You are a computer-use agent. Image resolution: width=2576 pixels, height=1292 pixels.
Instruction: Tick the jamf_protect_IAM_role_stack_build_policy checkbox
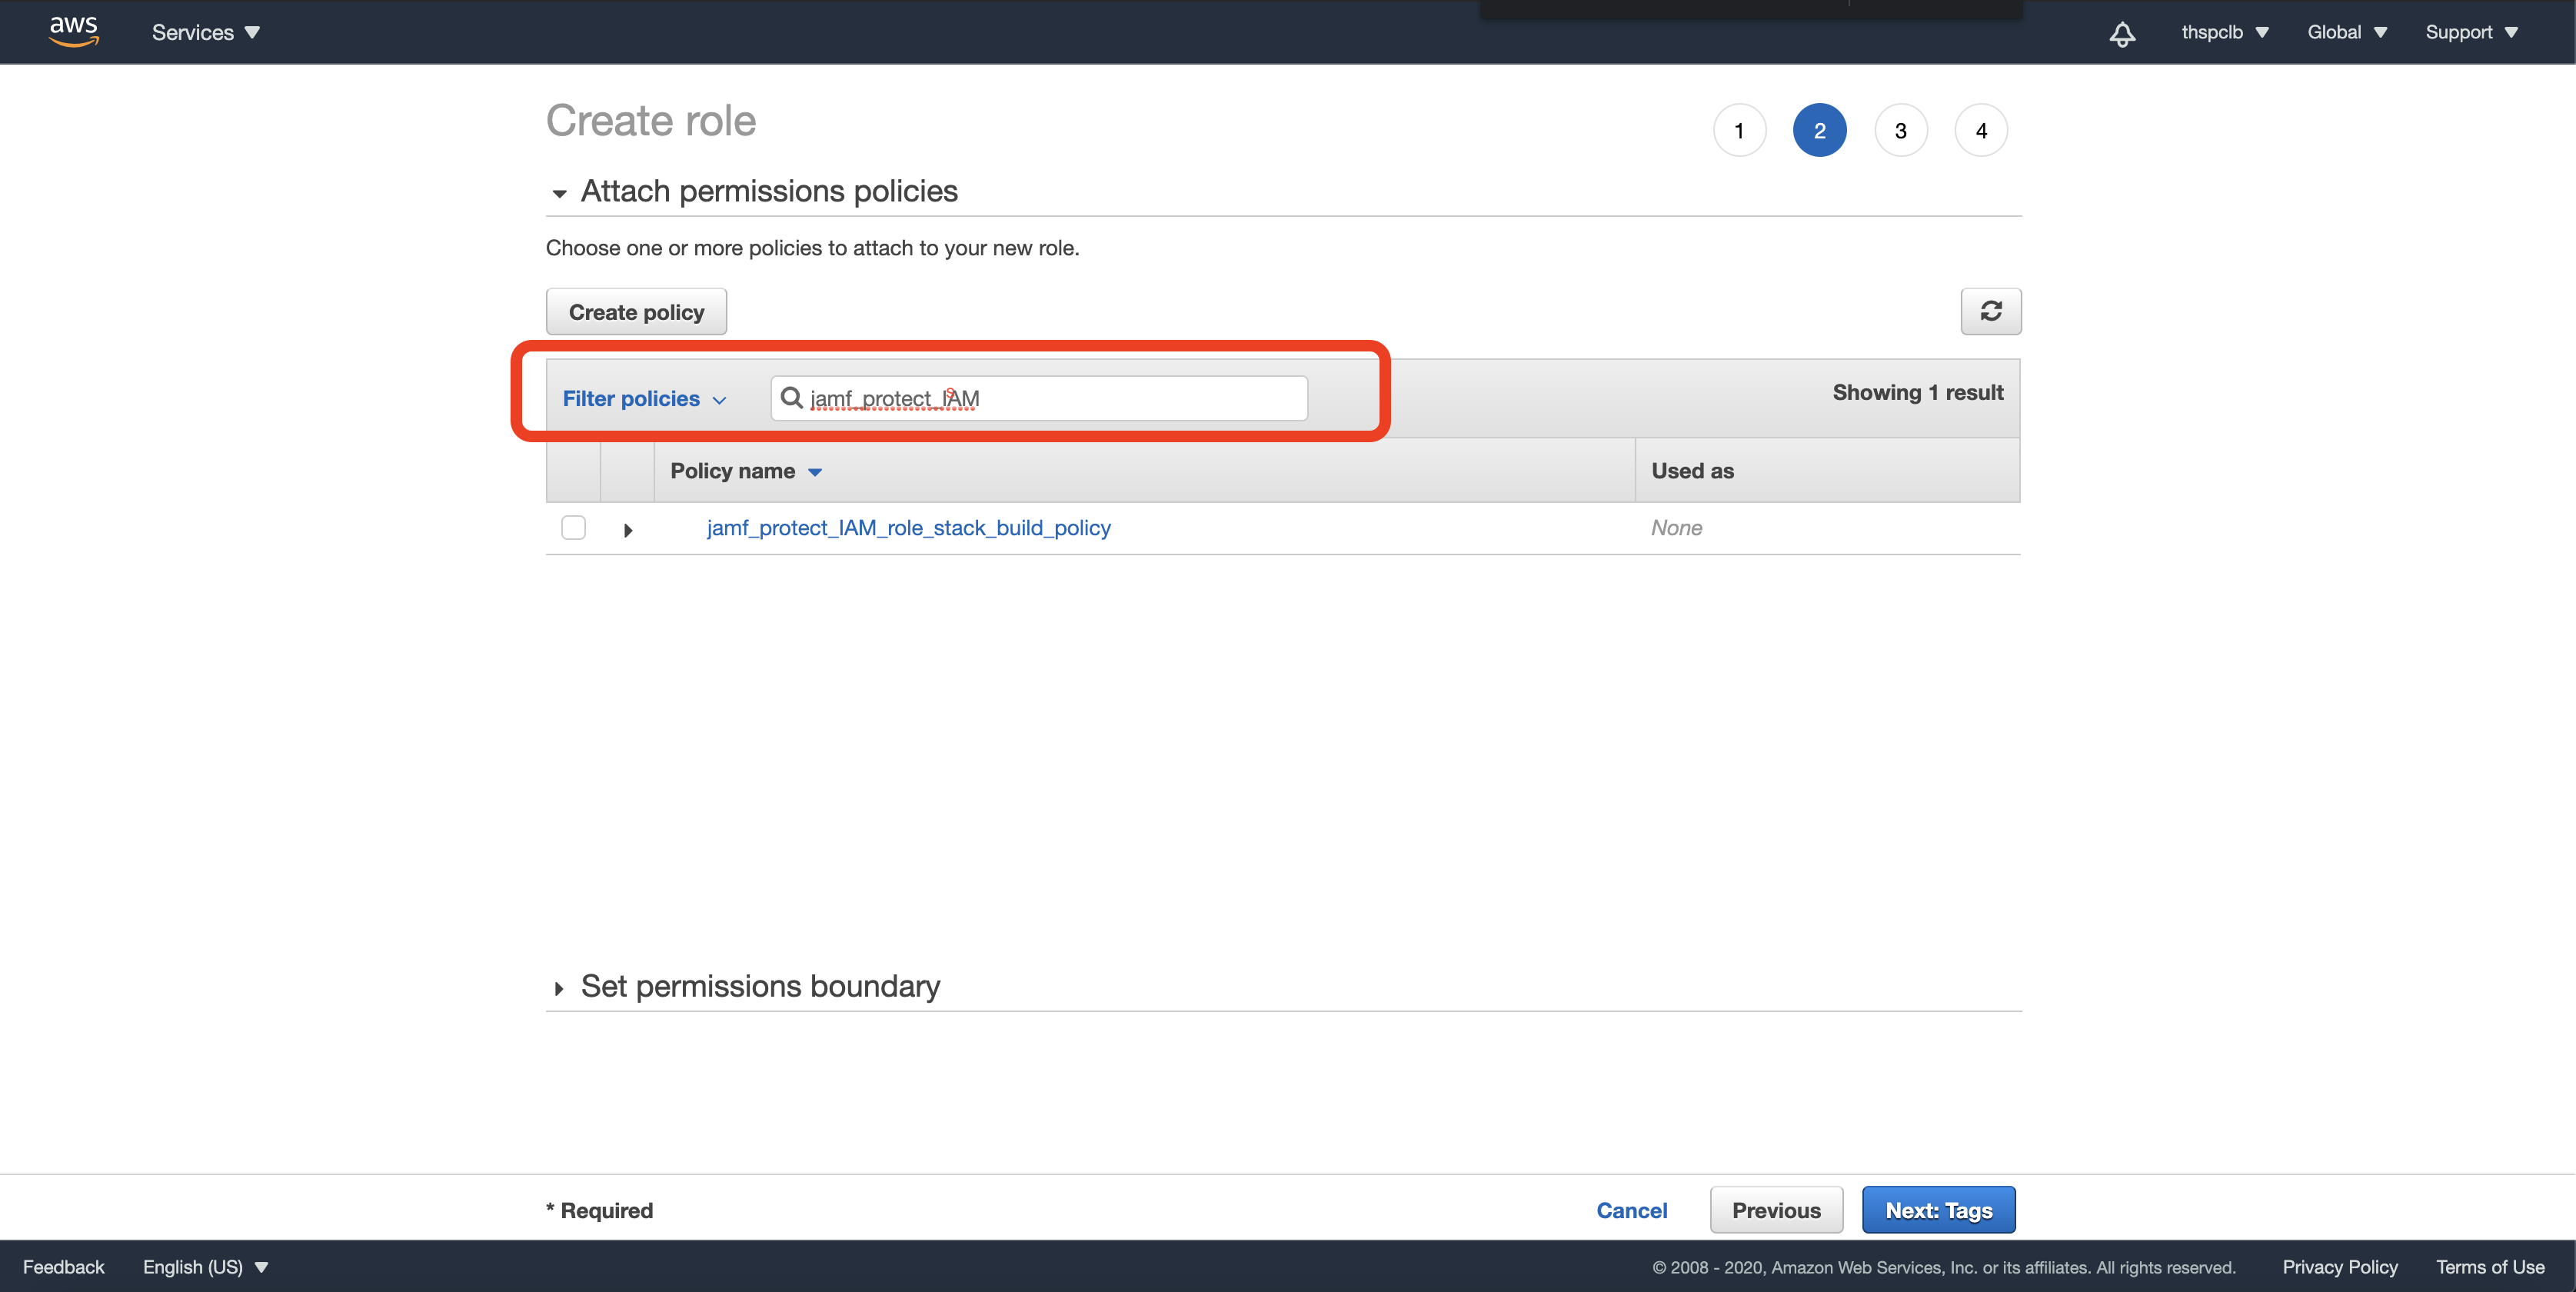coord(573,527)
